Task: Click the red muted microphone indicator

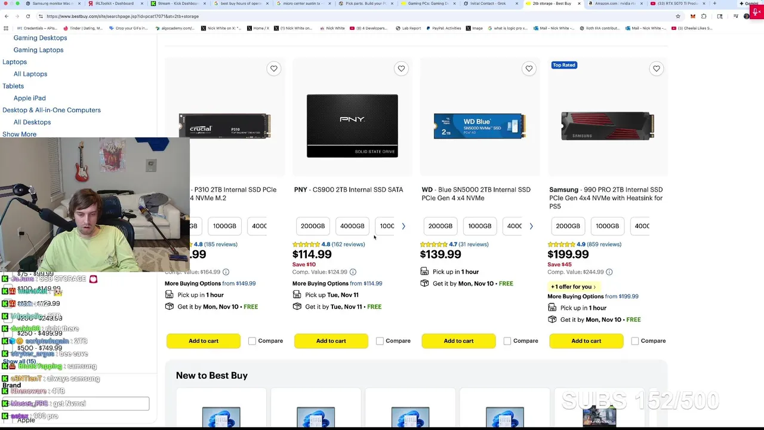Action: click(x=756, y=11)
